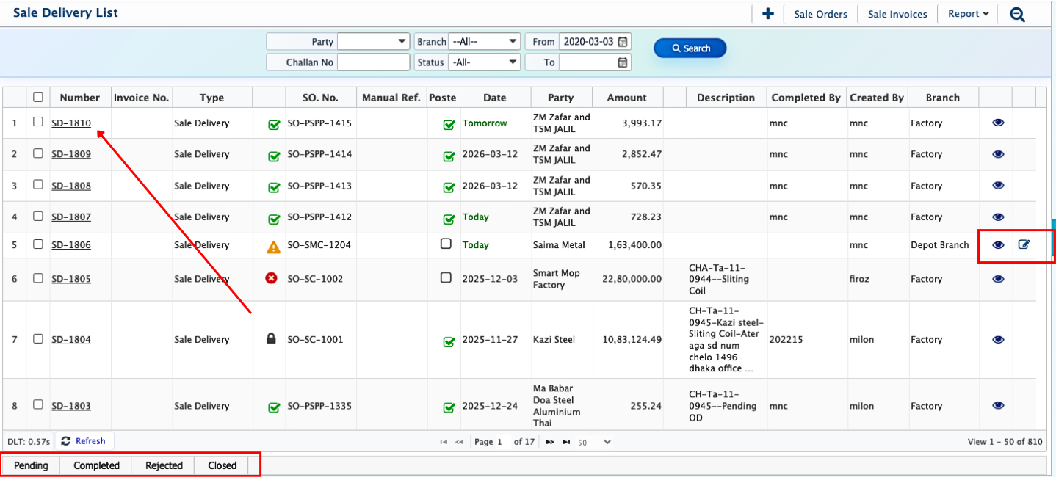The height and width of the screenshot is (494, 1056).
Task: Open the Status dropdown filter
Action: point(485,62)
